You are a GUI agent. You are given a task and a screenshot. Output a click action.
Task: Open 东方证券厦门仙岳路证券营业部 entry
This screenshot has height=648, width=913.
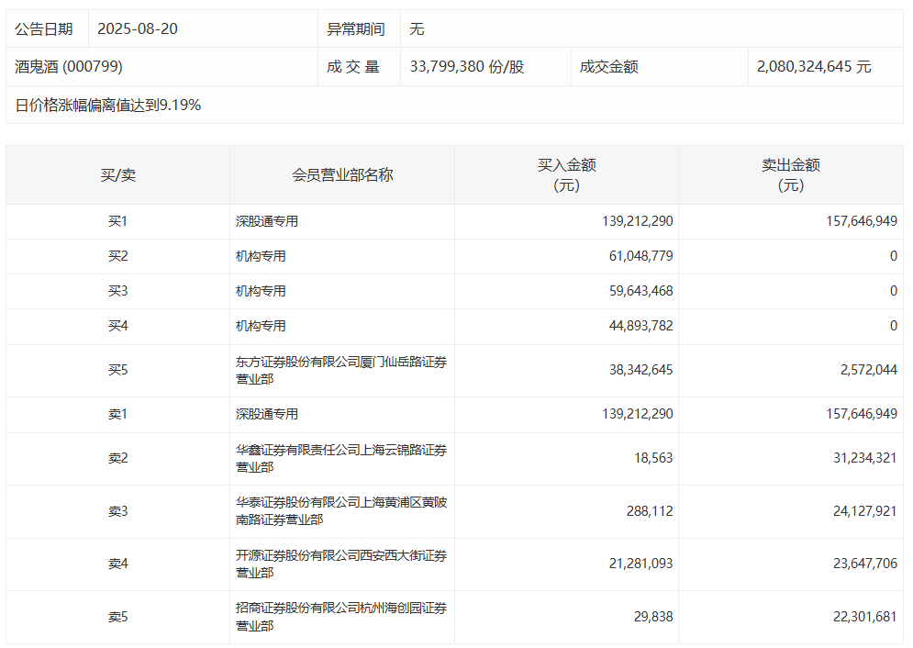(x=340, y=371)
